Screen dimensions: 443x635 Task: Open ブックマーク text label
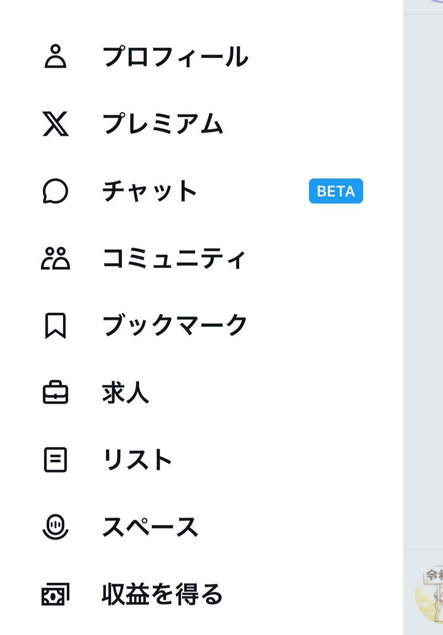coord(175,325)
